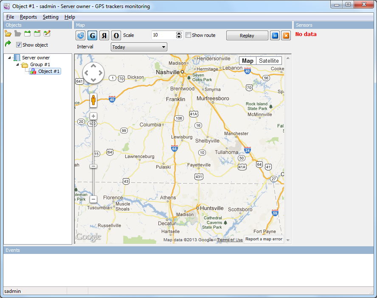The height and width of the screenshot is (298, 377).
Task: Collapse the Server owner tree node
Action: 10,58
